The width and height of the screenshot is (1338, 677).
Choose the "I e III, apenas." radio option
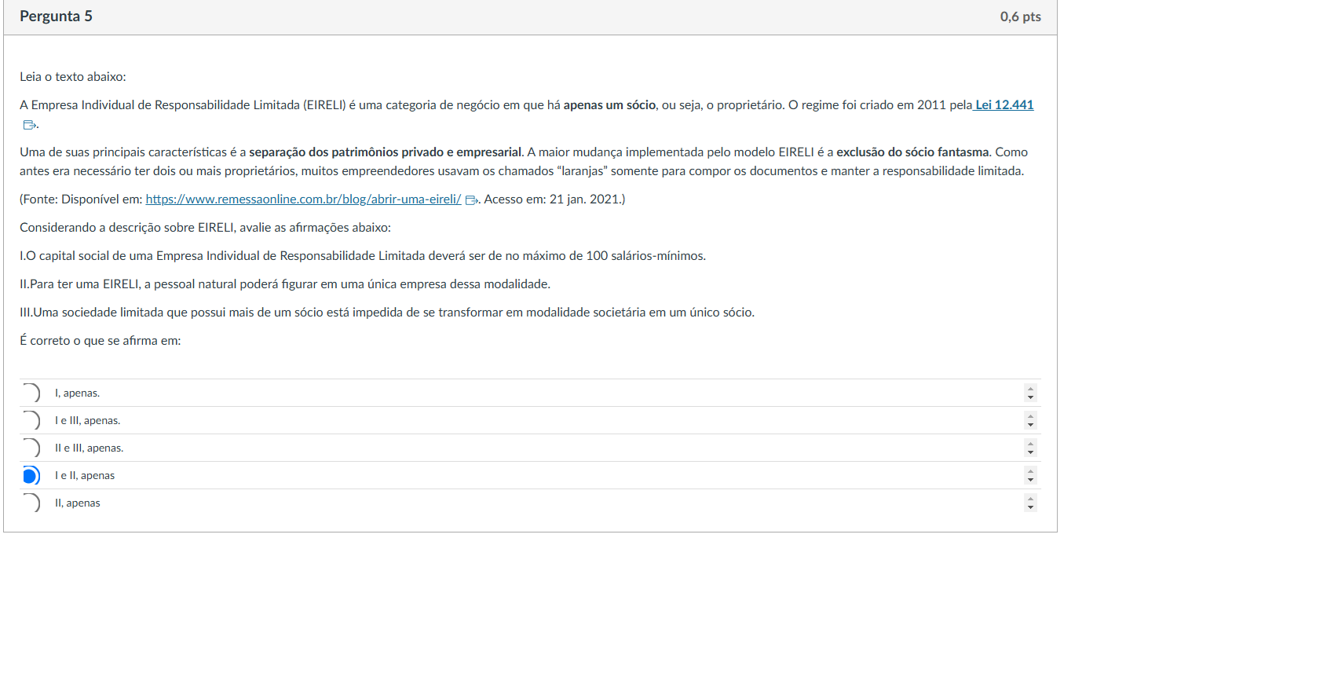pyautogui.click(x=31, y=420)
